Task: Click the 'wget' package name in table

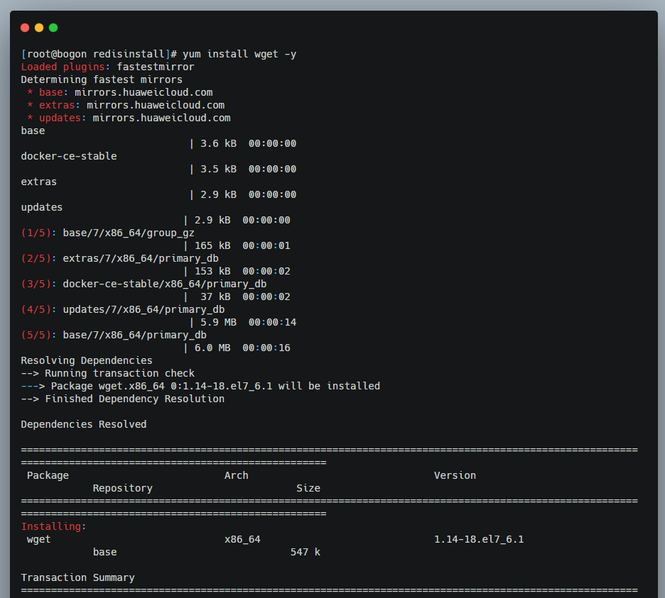Action: [x=38, y=540]
